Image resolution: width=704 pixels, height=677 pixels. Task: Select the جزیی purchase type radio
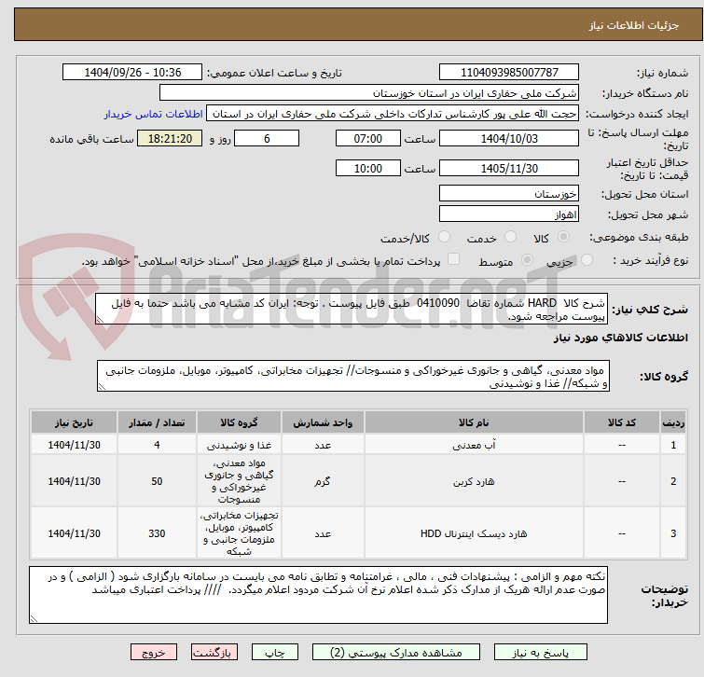coord(587,260)
